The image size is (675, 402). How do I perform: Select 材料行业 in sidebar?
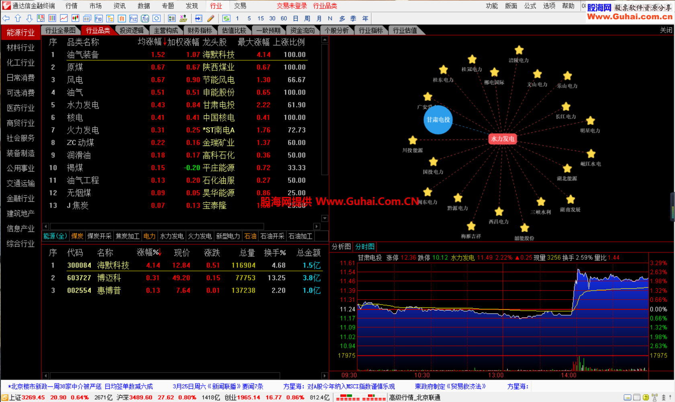tap(20, 48)
